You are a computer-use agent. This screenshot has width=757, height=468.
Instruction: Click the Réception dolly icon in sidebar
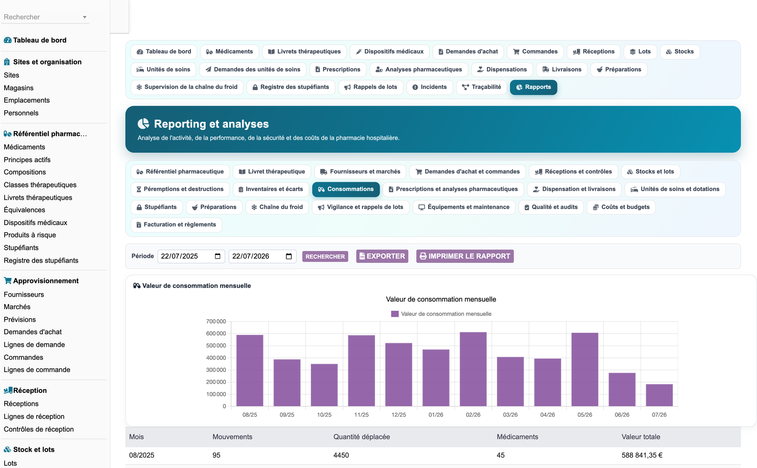(x=8, y=390)
